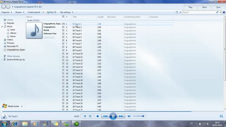Rate the album using the star rating
226x127 pixels.
(49, 37)
